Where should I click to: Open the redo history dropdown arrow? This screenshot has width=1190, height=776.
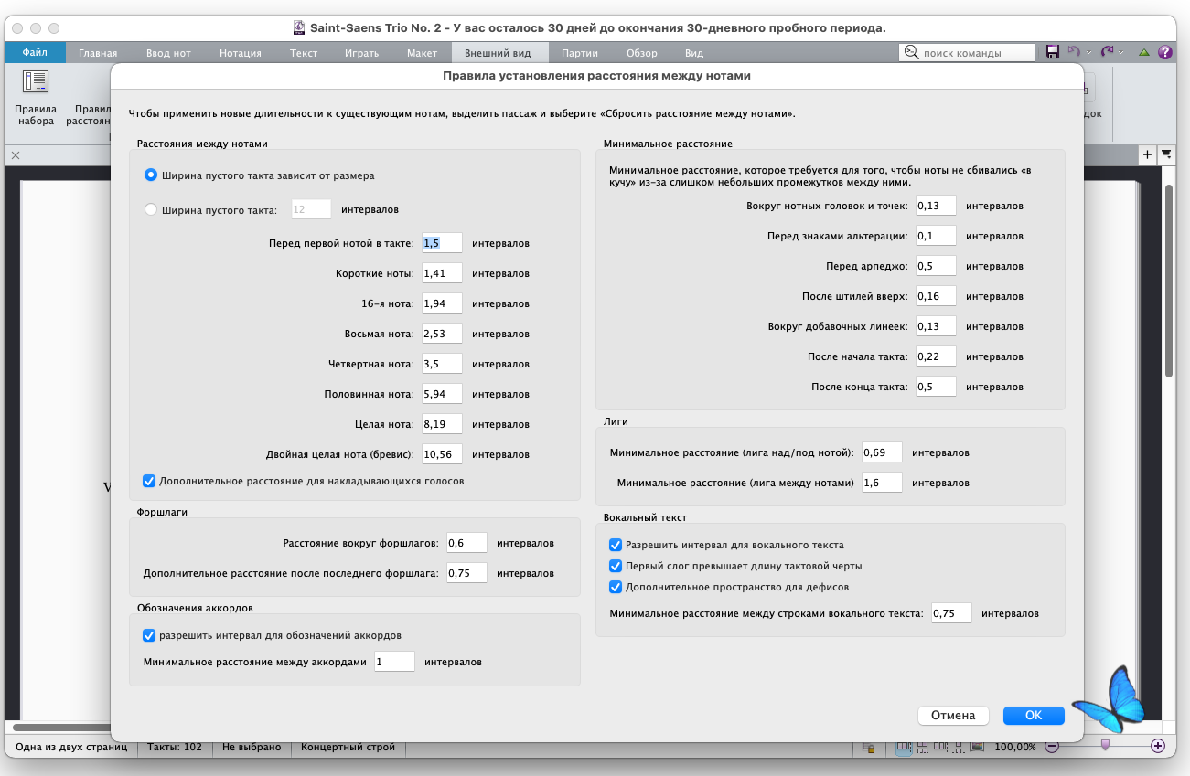[1122, 53]
